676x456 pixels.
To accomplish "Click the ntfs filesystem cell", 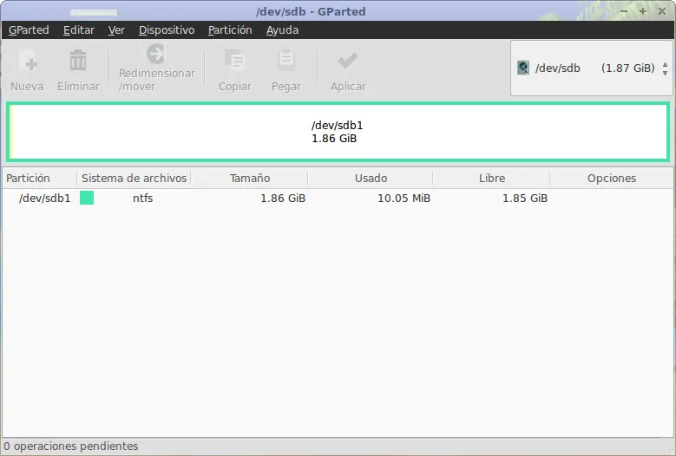I will coord(142,198).
